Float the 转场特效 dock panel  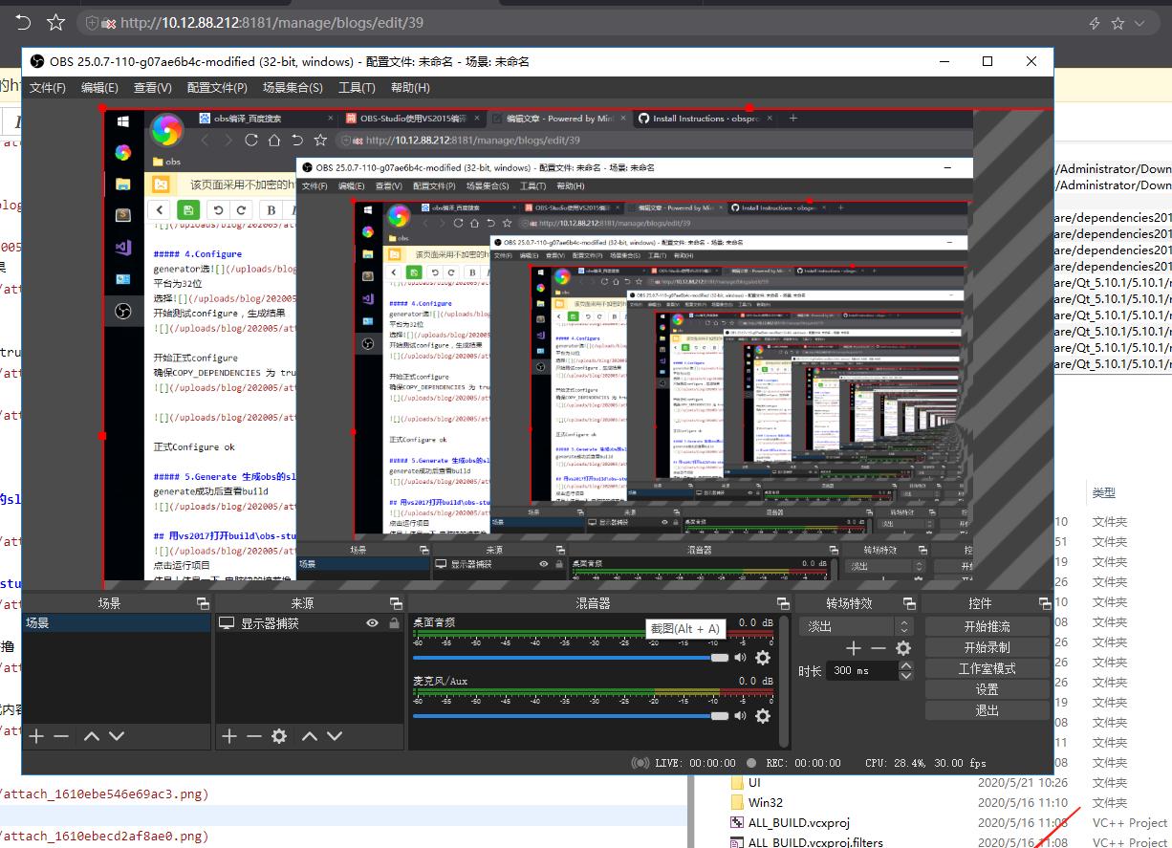click(911, 603)
